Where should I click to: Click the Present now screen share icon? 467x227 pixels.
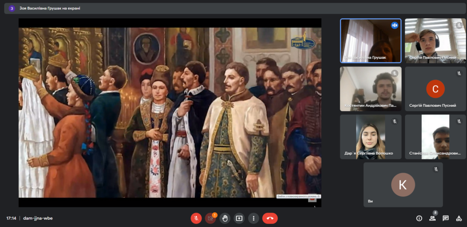click(x=239, y=218)
